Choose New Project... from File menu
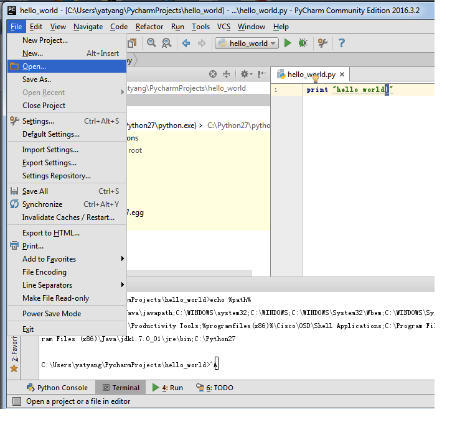This screenshot has height=425, width=470. 67,40
